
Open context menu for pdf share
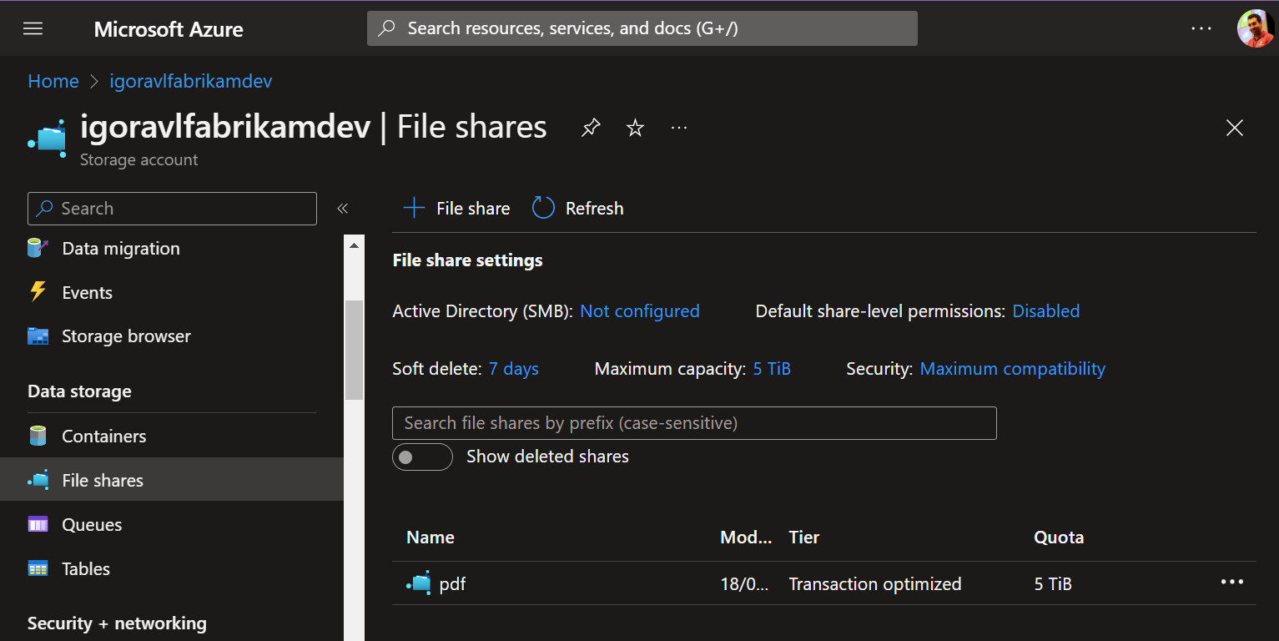pyautogui.click(x=1232, y=582)
